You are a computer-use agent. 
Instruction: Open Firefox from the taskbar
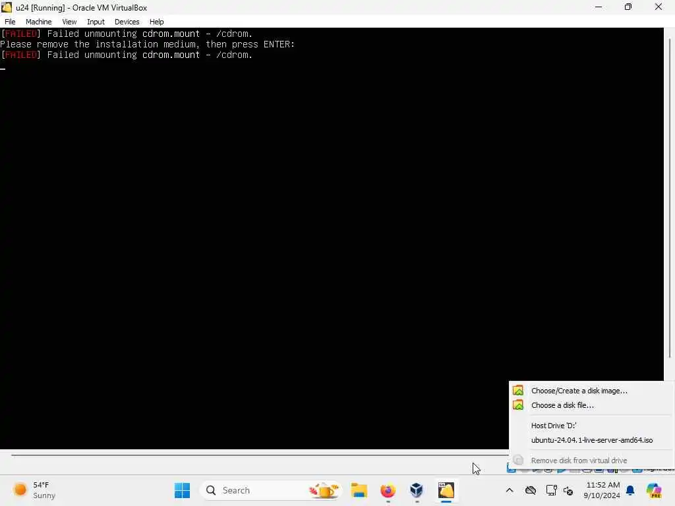[388, 490]
